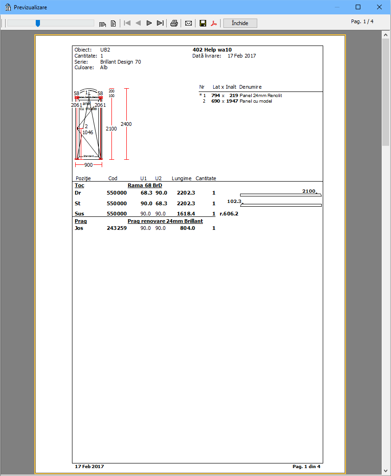Click the door technical drawing in preview

click(x=89, y=125)
